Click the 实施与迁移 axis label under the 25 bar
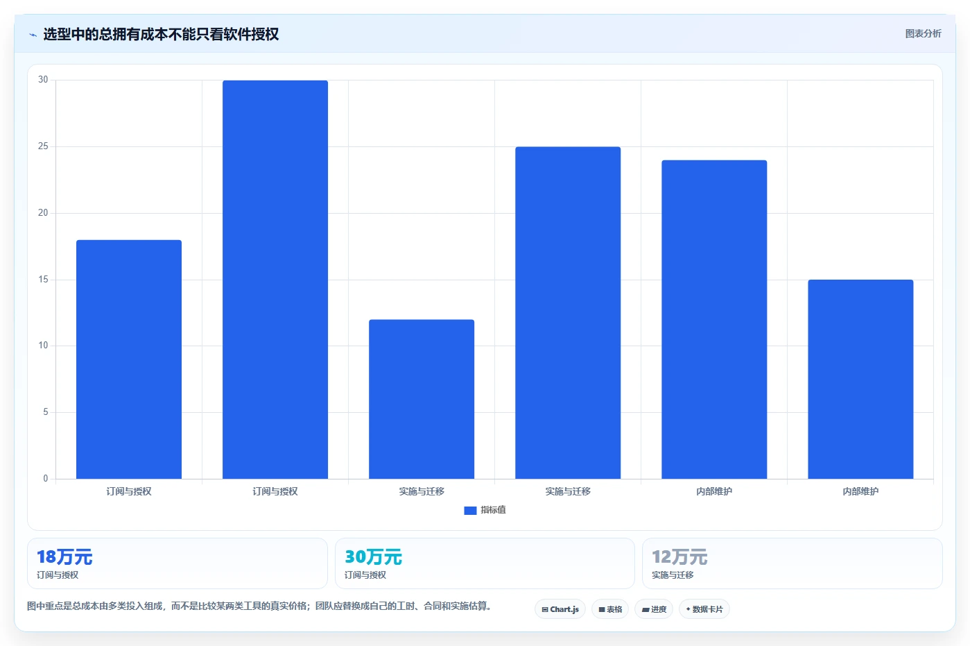The image size is (970, 646). coord(568,491)
